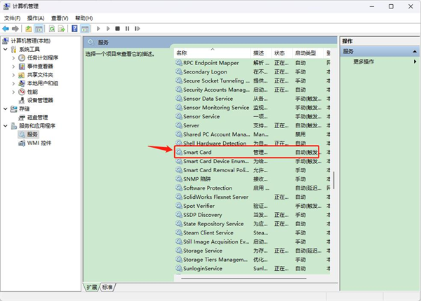The height and width of the screenshot is (301, 421).
Task: Toggle the show/hide console tree icon
Action: [39, 29]
